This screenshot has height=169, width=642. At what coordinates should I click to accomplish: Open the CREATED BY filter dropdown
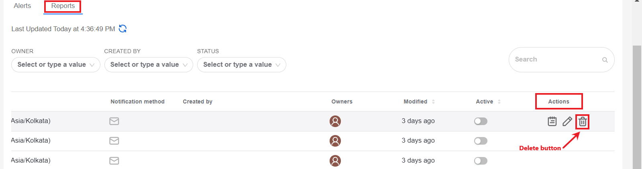pyautogui.click(x=149, y=65)
